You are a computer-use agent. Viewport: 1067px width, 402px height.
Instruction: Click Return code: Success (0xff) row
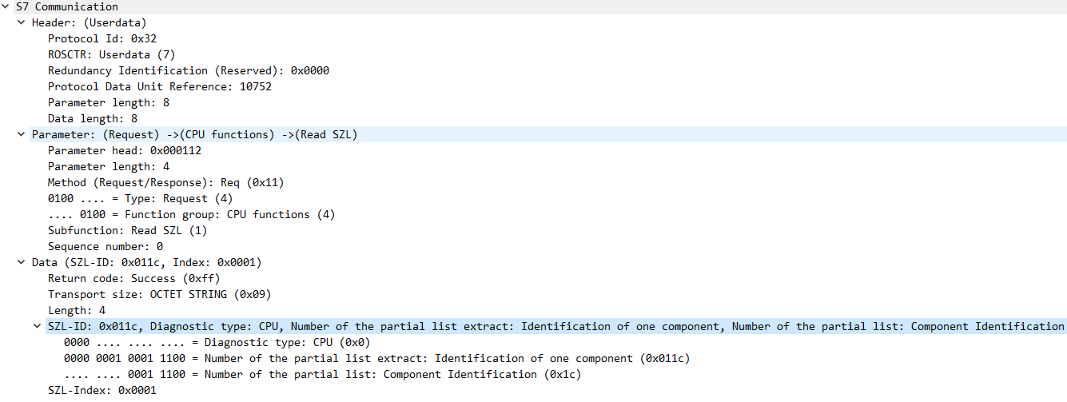tap(134, 278)
